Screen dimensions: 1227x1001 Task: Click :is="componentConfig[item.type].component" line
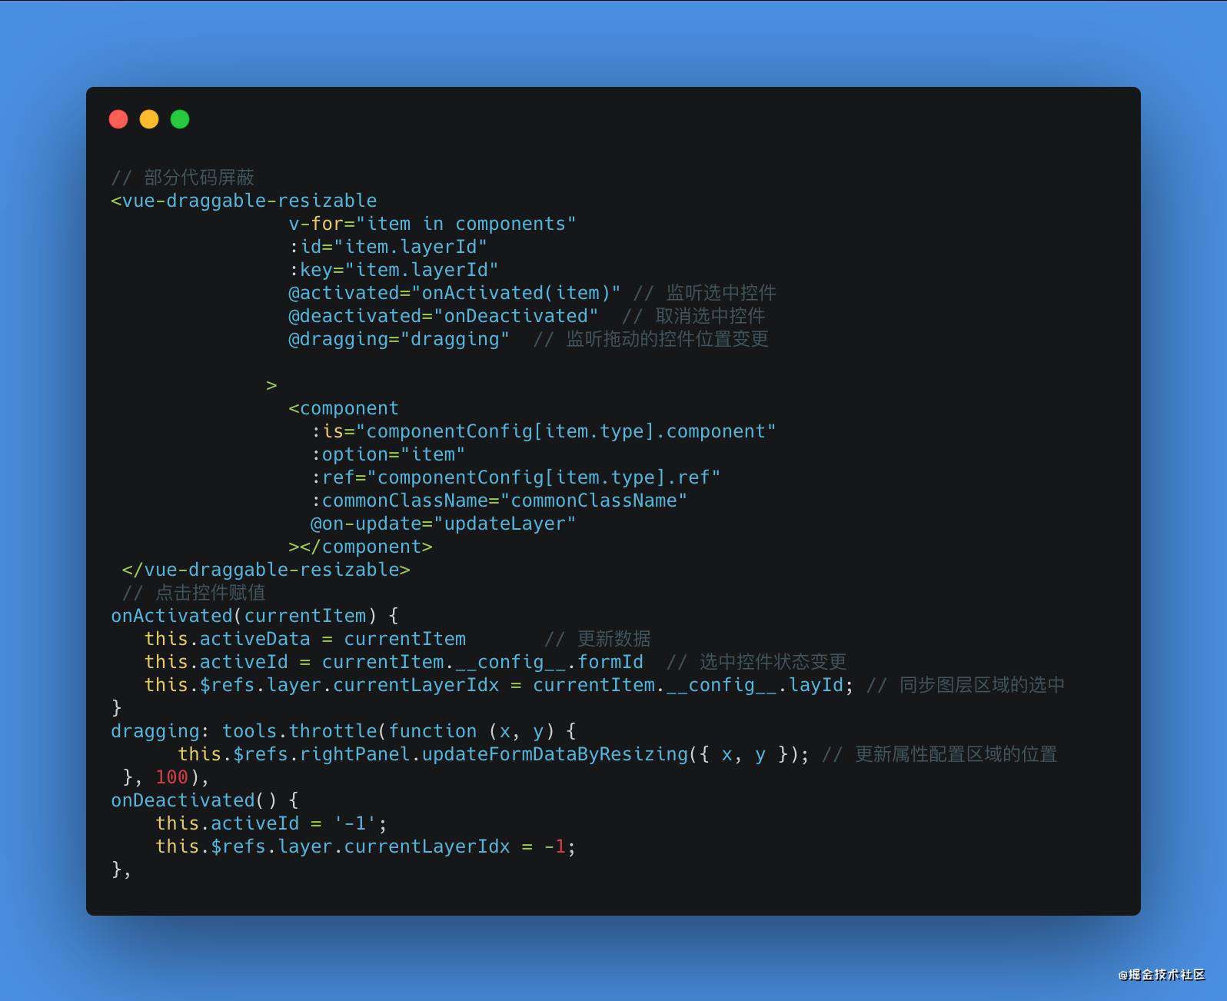pyautogui.click(x=543, y=431)
